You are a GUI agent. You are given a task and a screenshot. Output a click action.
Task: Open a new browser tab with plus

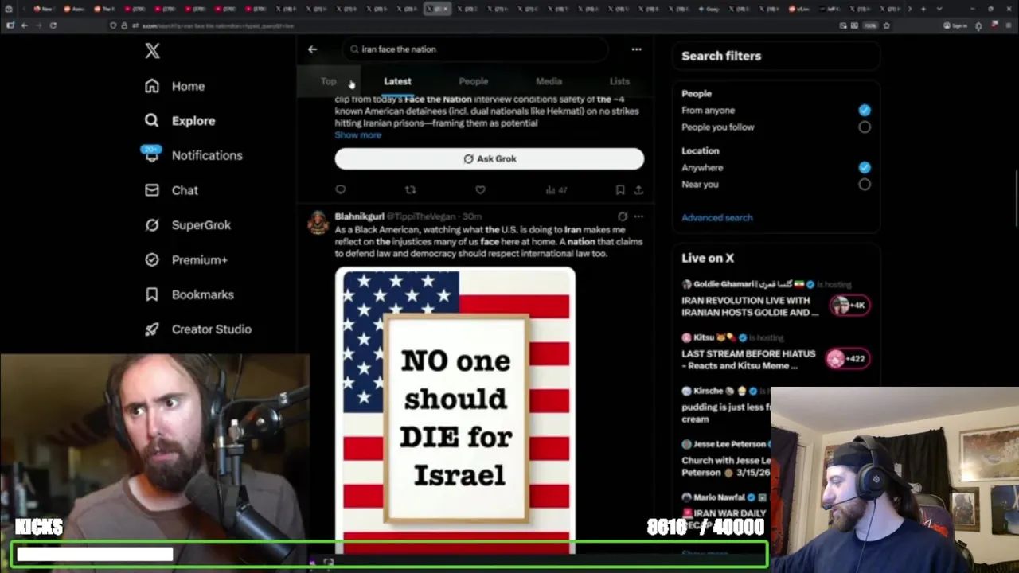pos(923,9)
